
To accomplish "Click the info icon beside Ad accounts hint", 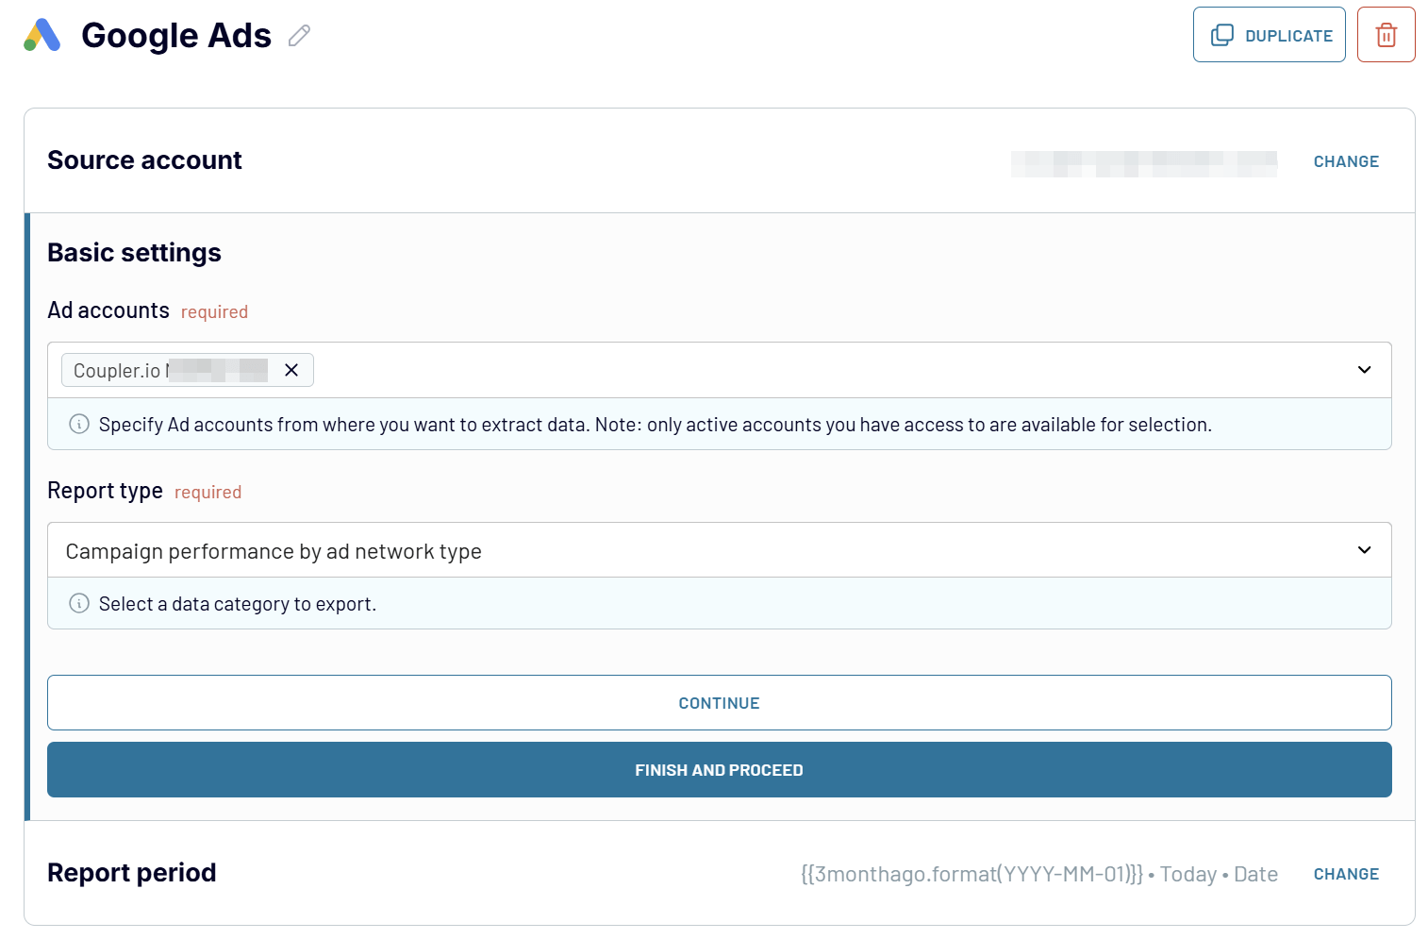I will 79,424.
